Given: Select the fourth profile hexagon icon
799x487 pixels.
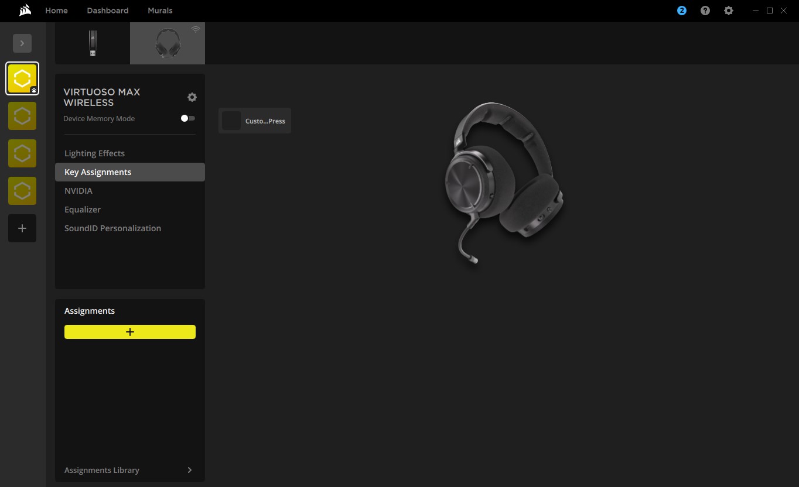Looking at the screenshot, I should 22,191.
